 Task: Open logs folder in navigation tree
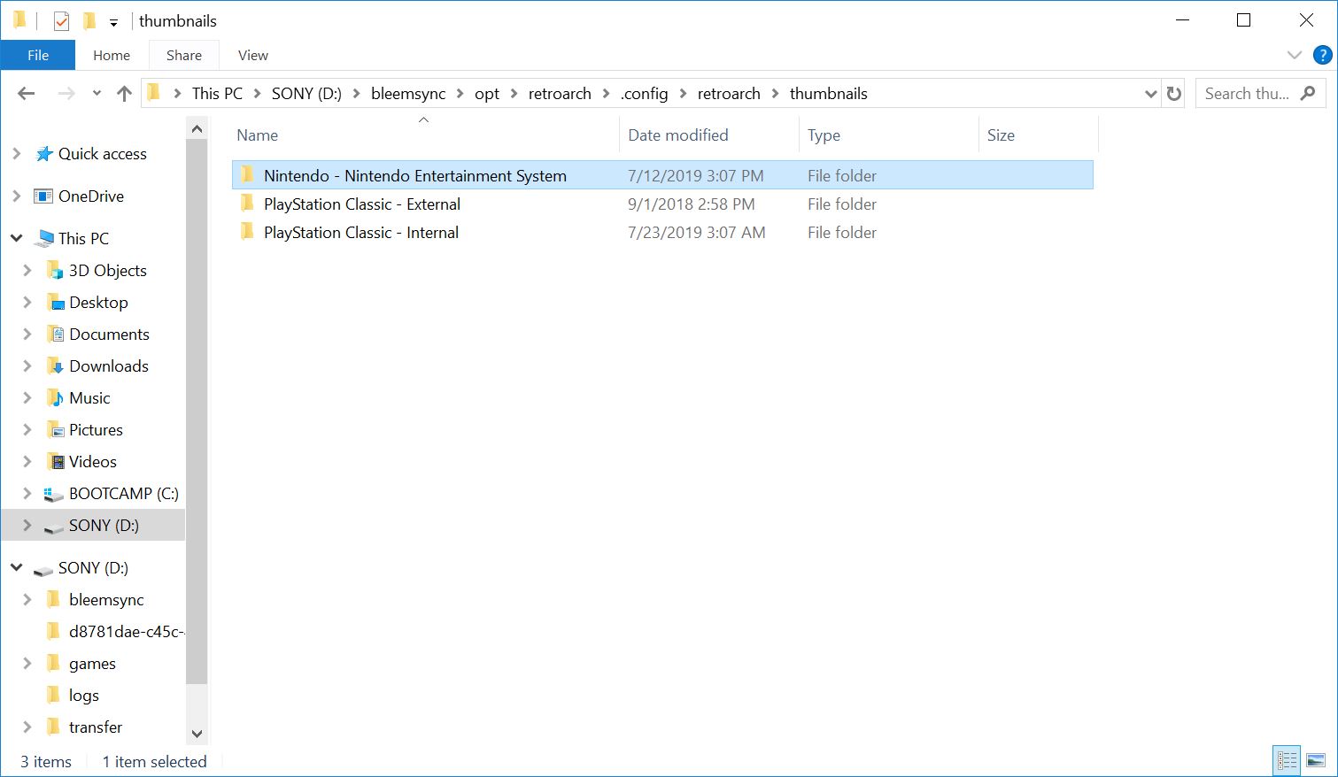pyautogui.click(x=84, y=696)
